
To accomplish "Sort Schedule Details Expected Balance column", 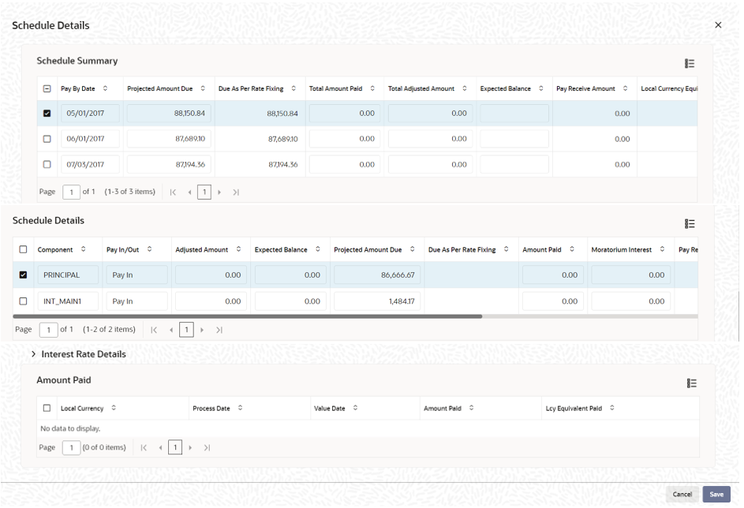I will (x=318, y=249).
